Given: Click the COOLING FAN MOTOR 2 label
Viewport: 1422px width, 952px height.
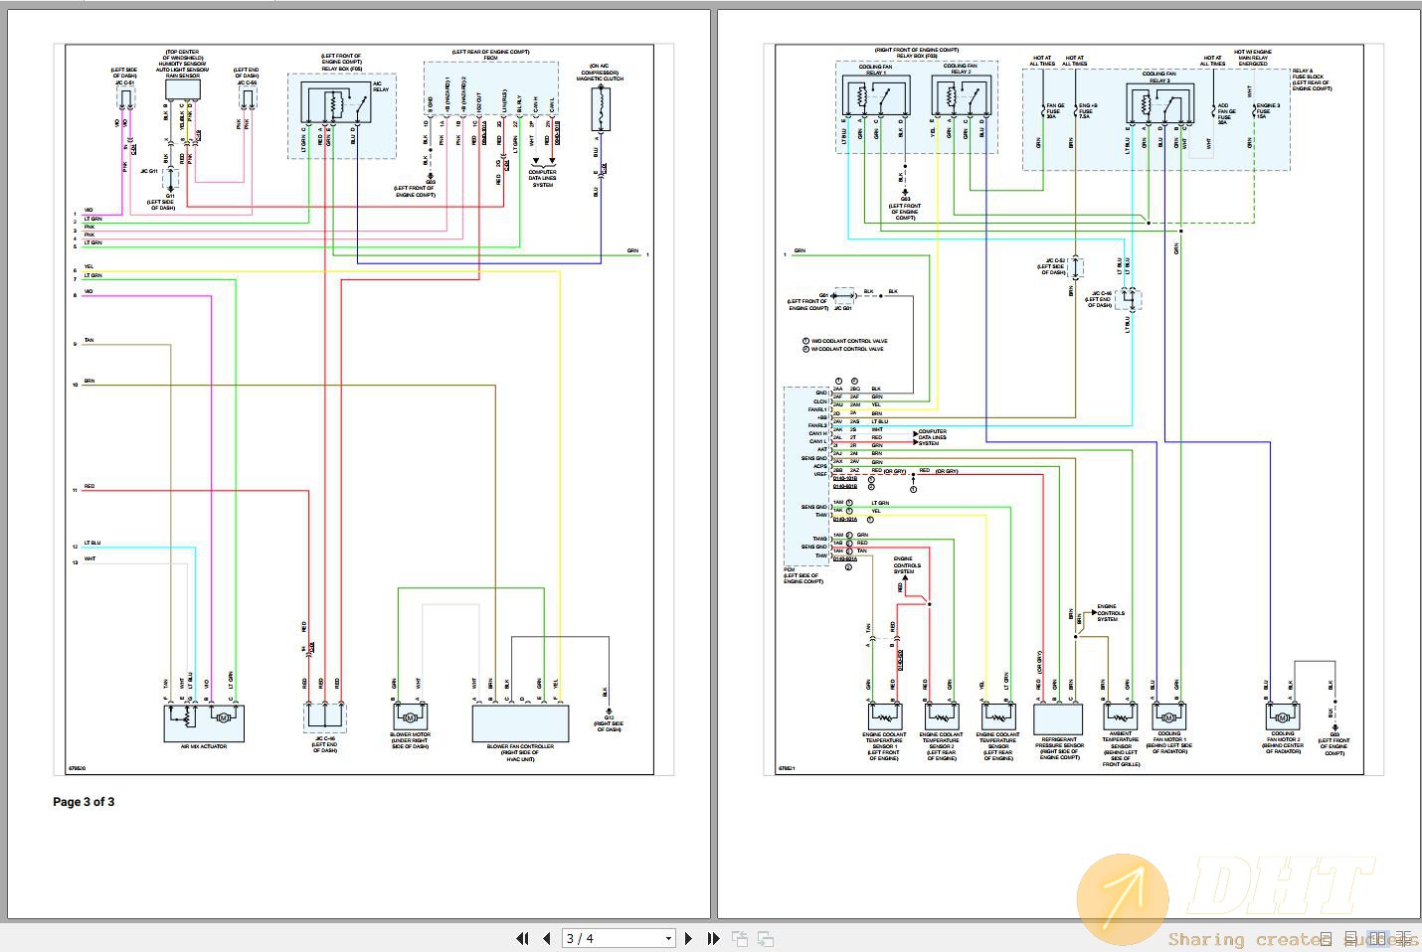Looking at the screenshot, I should [1283, 742].
